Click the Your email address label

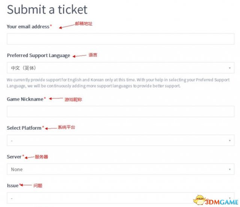(x=28, y=27)
